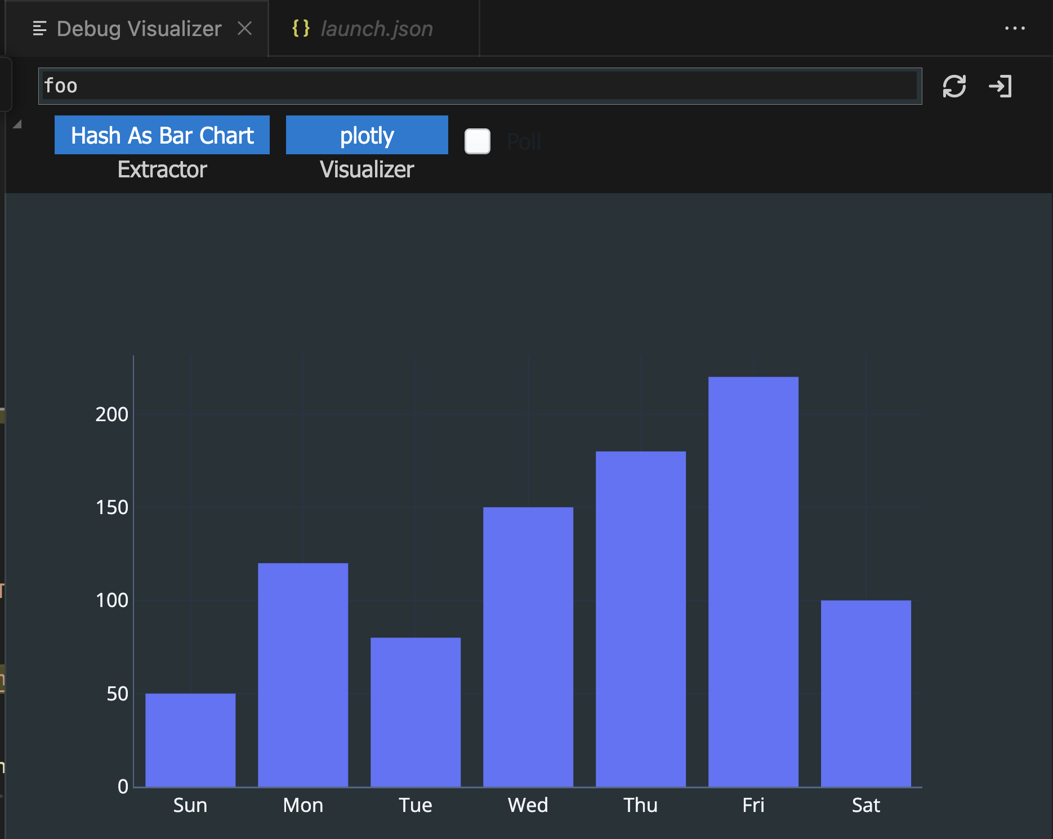Select the Hash As Bar Chart extractor
The height and width of the screenshot is (839, 1053).
click(162, 135)
